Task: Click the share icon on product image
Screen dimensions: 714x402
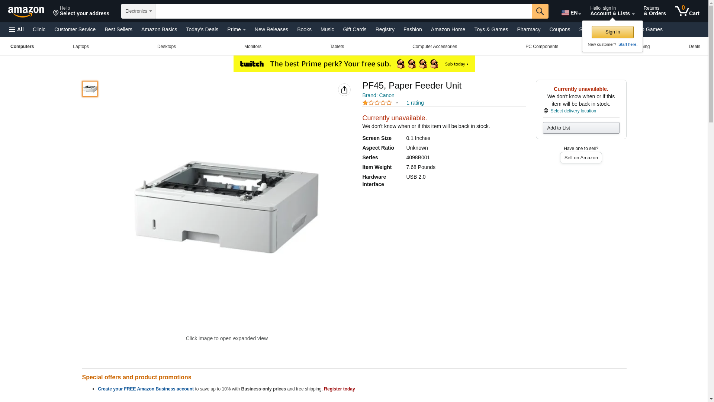Action: tap(344, 90)
